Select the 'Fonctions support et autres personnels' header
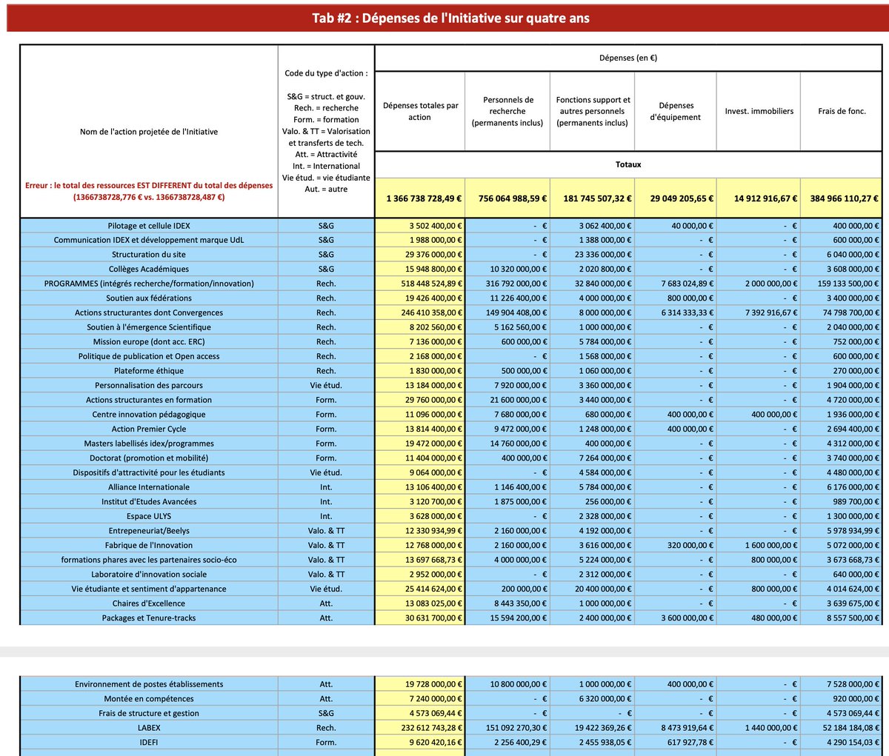The image size is (889, 756). point(593,111)
